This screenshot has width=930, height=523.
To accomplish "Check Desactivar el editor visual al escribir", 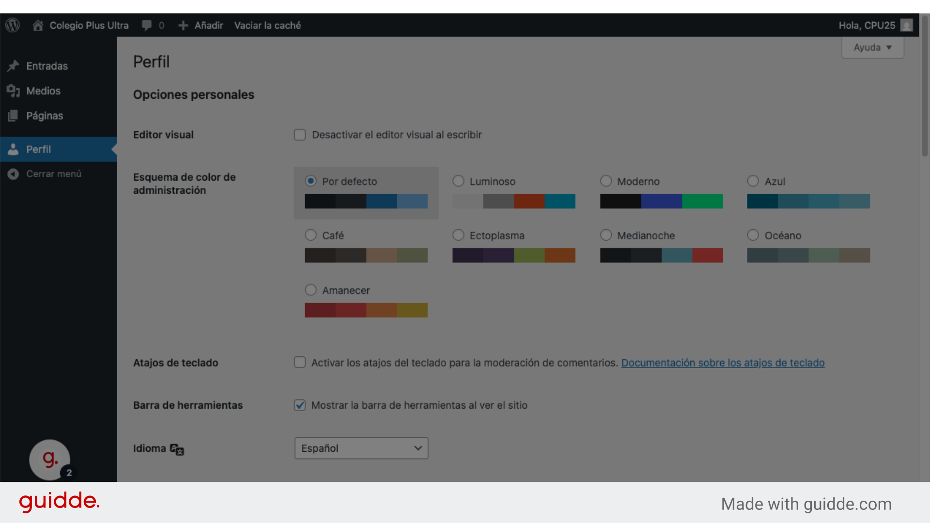I will tap(300, 135).
